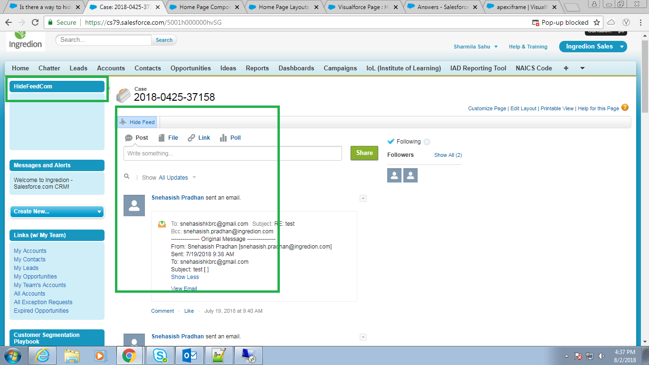Close the Visualforce Page browser tab
Image resolution: width=649 pixels, height=365 pixels.
[x=395, y=7]
